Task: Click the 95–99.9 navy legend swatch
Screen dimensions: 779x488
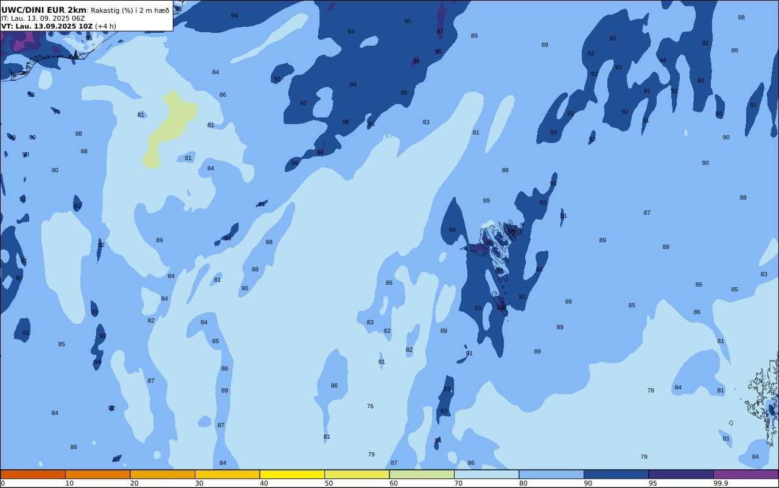Action: point(681,474)
